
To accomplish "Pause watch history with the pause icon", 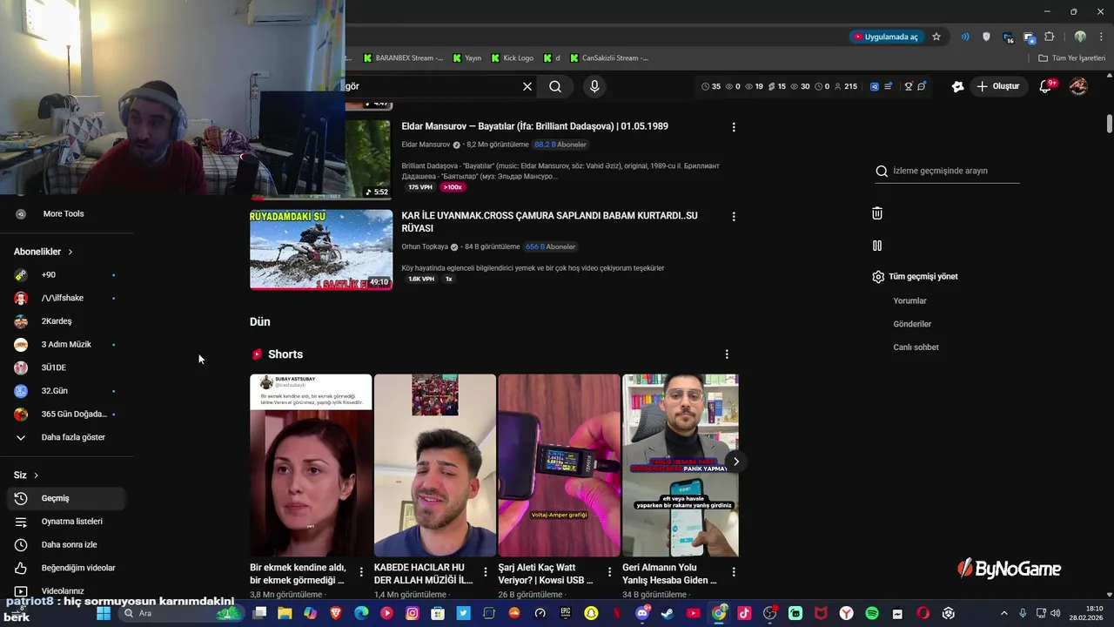I will tap(877, 246).
